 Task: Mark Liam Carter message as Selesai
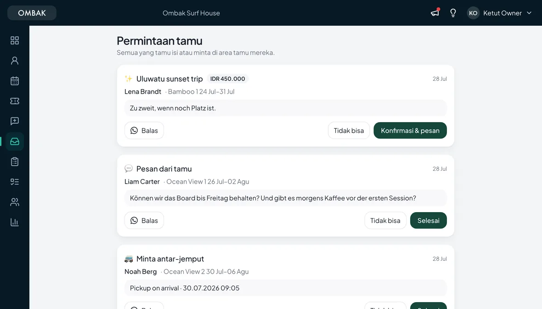click(x=428, y=220)
